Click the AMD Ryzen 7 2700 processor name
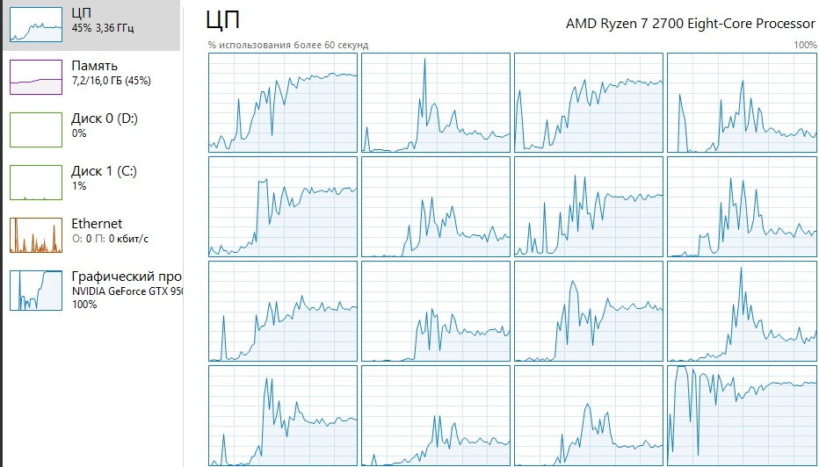 691,23
